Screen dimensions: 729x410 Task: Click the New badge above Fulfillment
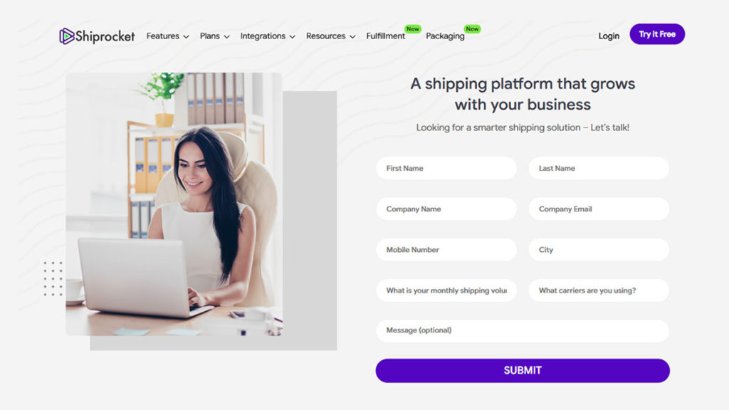[413, 28]
